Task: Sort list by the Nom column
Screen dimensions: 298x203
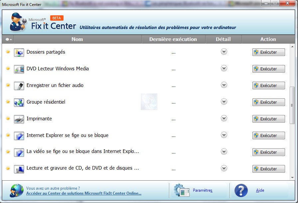Action: click(x=77, y=39)
